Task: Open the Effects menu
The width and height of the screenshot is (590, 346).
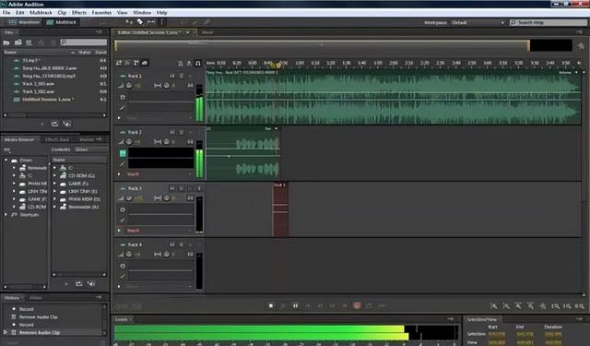Action: click(x=79, y=12)
